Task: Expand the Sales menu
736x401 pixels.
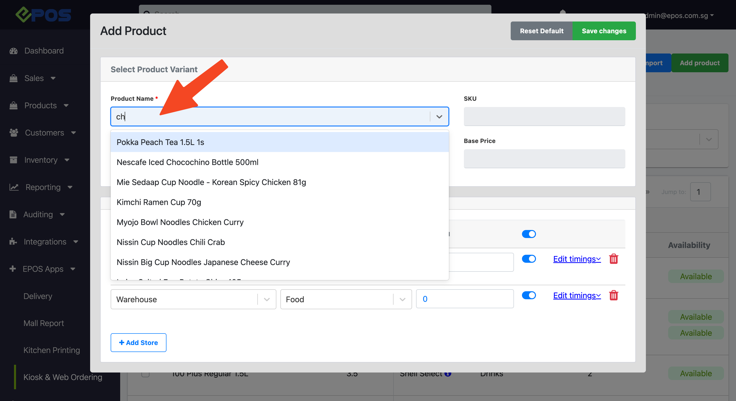Action: pos(53,78)
